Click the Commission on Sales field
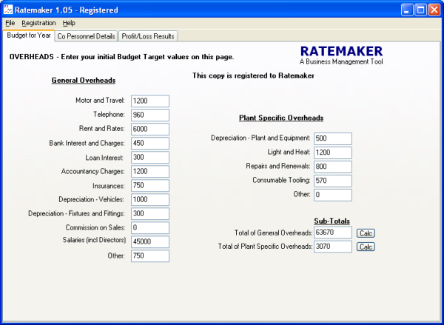 (x=150, y=227)
